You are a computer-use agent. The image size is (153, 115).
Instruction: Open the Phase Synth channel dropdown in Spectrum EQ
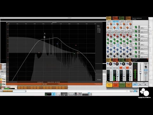point(50,84)
